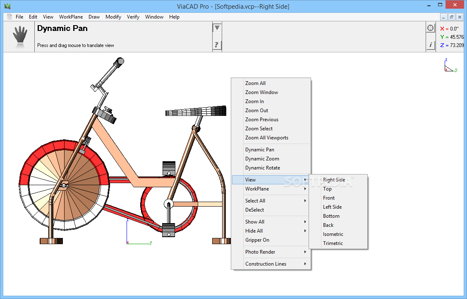Open the File menu
Viewport: 467px width, 299px height.
20,17
